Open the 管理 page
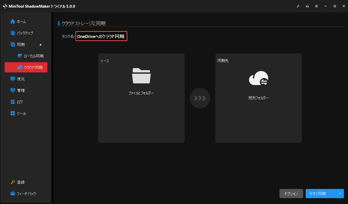Screen dimensions: 348x204 pyautogui.click(x=26, y=91)
